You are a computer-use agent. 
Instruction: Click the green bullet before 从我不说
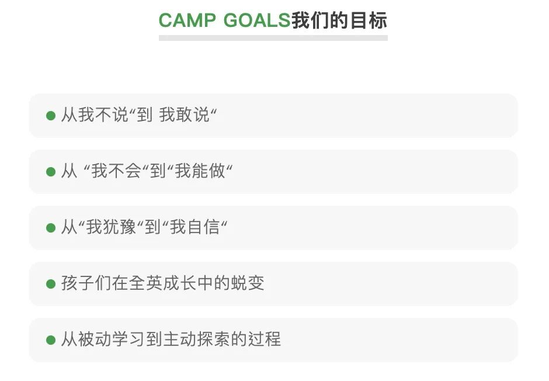click(51, 116)
